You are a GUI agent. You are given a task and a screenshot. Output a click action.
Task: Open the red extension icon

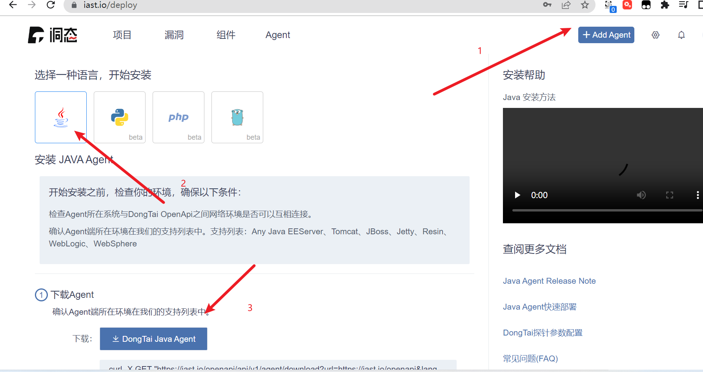click(627, 5)
